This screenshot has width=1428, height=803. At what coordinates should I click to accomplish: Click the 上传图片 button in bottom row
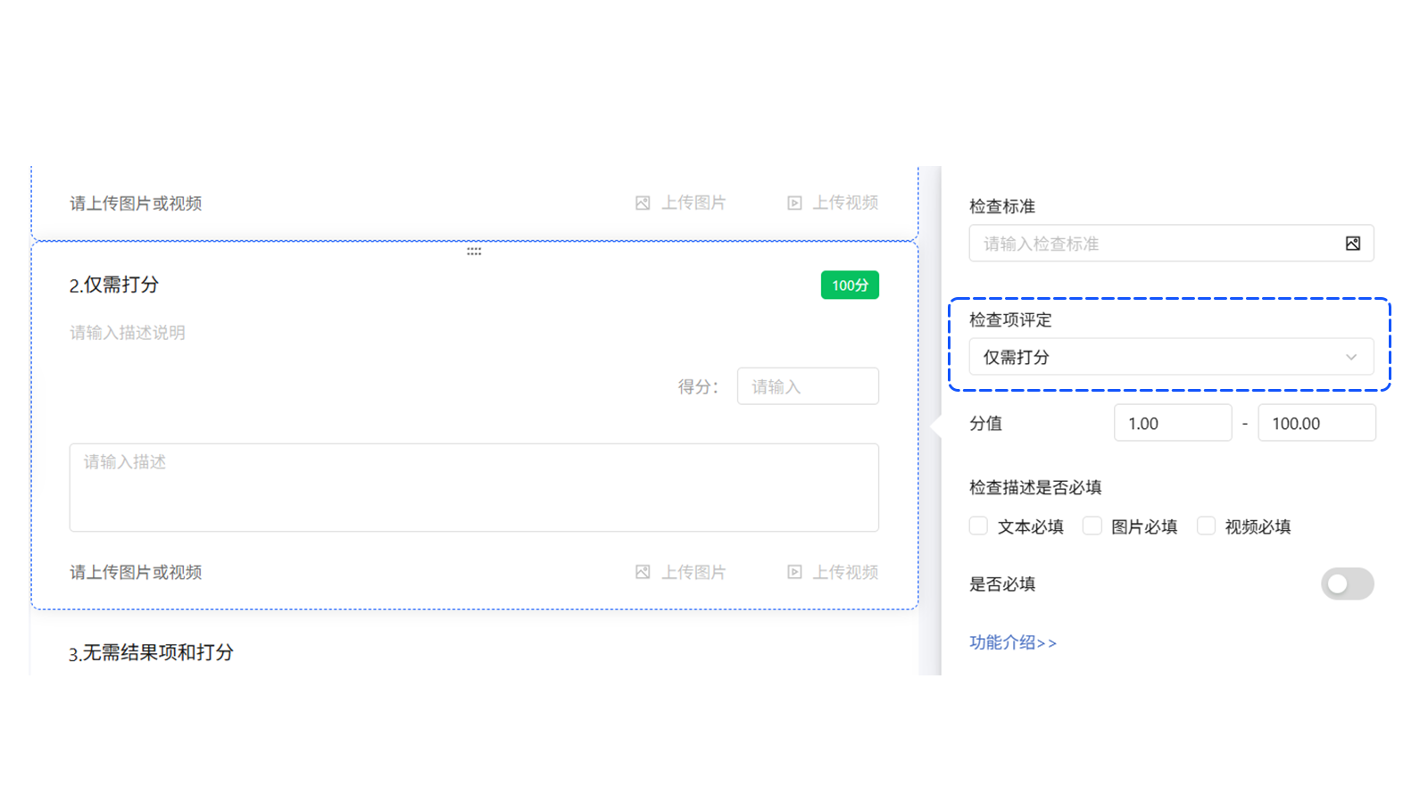click(692, 572)
